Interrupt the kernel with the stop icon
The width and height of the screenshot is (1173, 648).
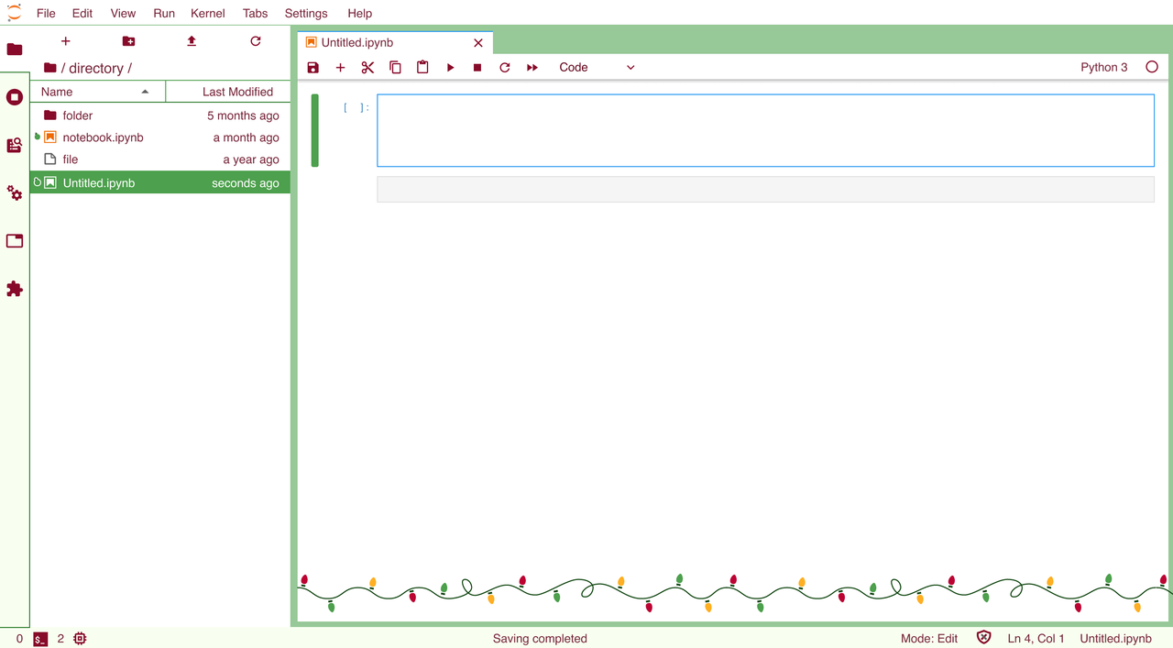click(477, 68)
